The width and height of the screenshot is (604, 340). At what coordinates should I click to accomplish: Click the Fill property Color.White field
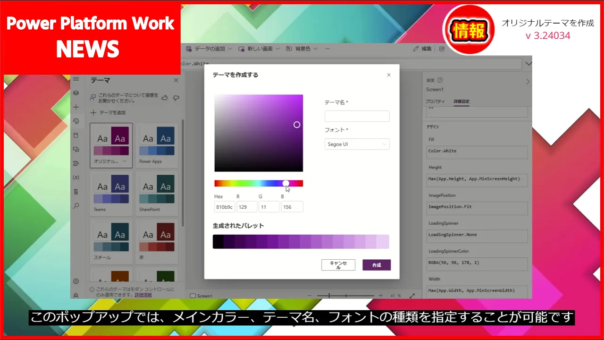point(477,152)
